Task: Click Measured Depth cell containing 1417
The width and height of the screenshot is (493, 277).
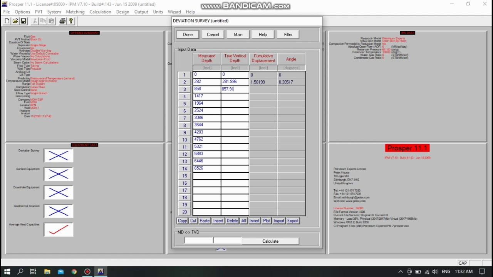Action: tap(207, 96)
